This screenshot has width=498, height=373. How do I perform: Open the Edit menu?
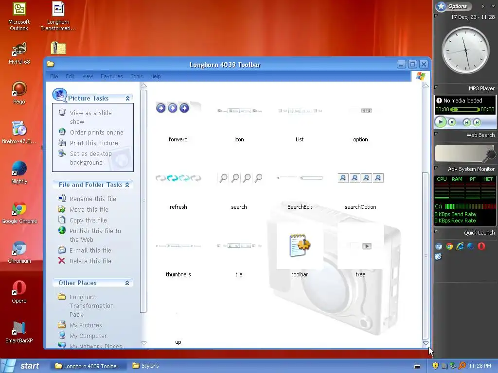(x=70, y=76)
